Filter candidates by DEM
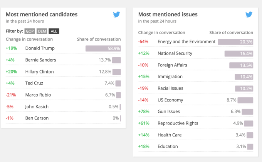Image resolution: width=262 pixels, height=163 pixels. click(42, 31)
